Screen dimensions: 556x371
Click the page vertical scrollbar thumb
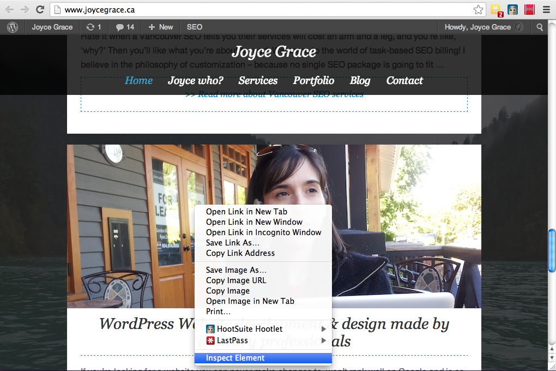[x=552, y=250]
